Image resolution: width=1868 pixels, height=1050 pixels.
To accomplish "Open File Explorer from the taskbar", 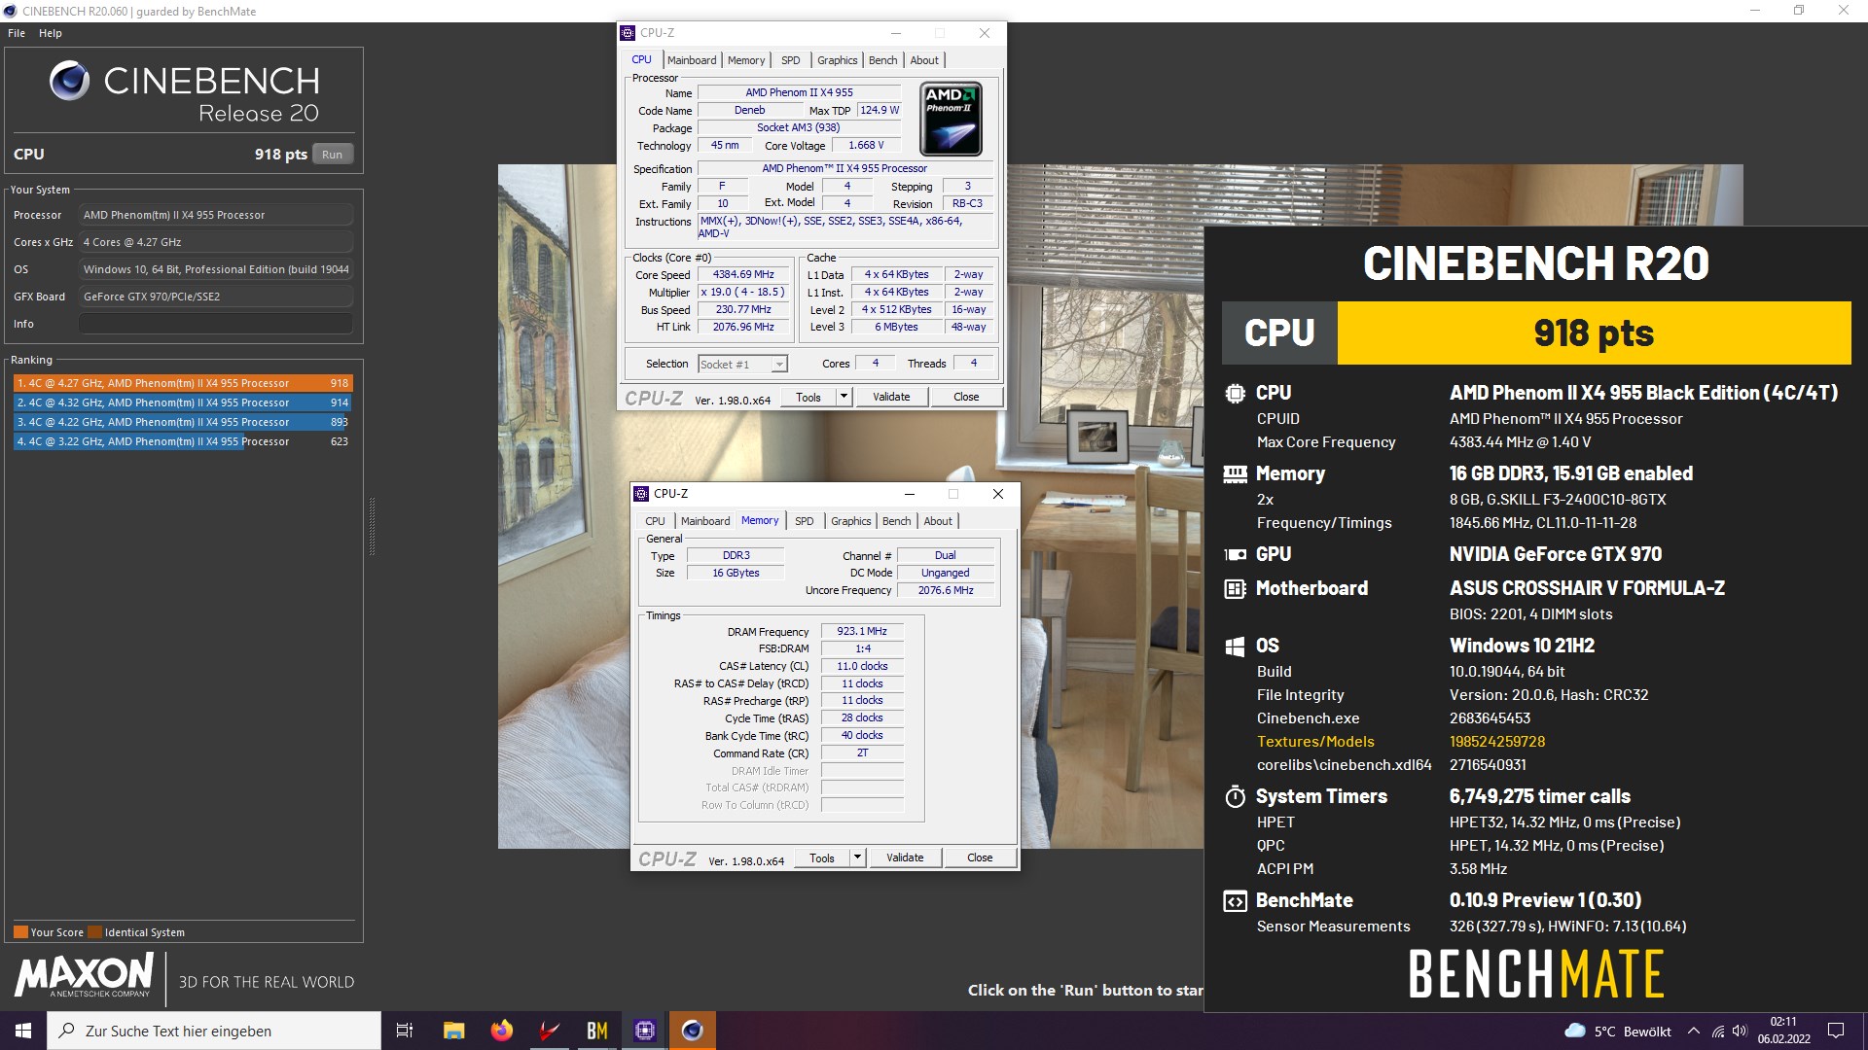I will coord(453,1031).
